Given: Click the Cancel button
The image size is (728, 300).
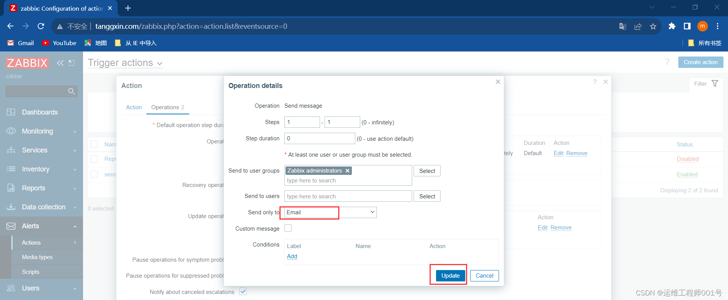Looking at the screenshot, I should pos(485,275).
